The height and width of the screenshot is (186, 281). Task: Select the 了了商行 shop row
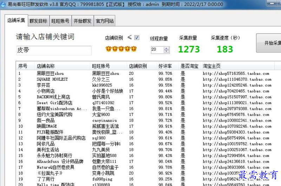(46, 179)
